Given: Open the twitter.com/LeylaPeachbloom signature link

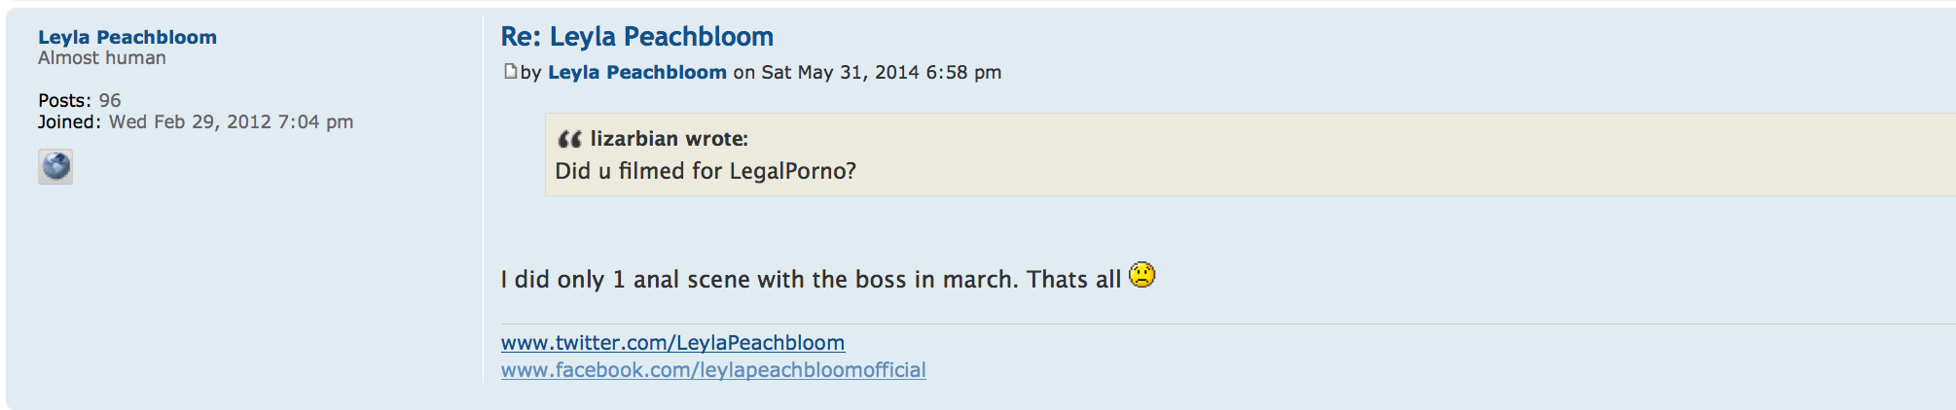Looking at the screenshot, I should coord(672,343).
